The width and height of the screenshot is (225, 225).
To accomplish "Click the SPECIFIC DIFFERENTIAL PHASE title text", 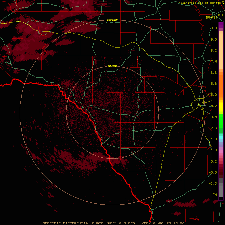I will pos(73,223).
